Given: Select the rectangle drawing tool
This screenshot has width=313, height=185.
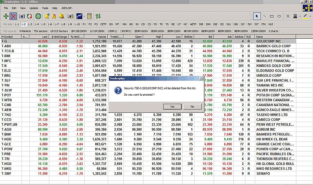Looking at the screenshot, I should (272, 16).
